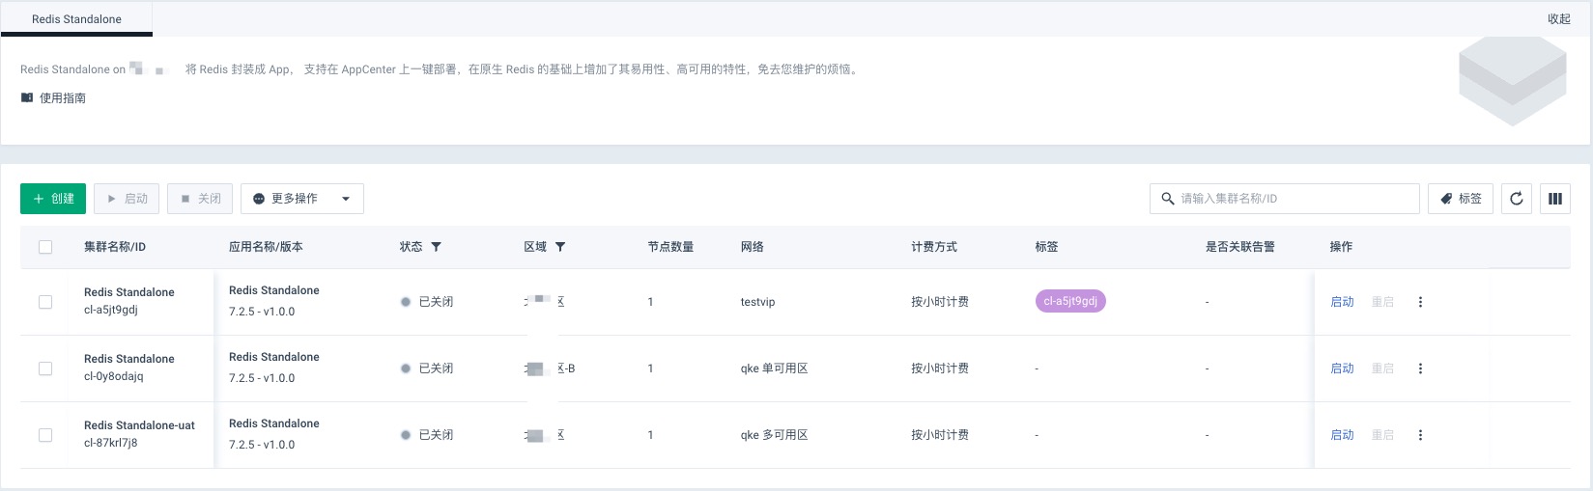
Task: Click the 应用名称/版本 column header
Action: pyautogui.click(x=266, y=247)
